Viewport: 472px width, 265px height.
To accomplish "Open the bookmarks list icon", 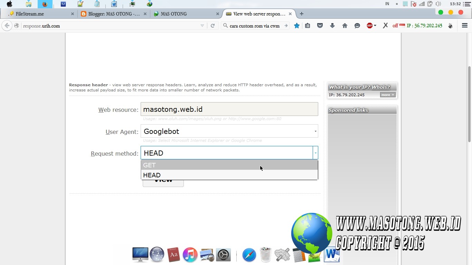I will click(x=308, y=26).
